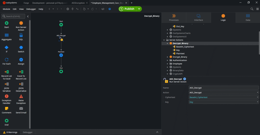The height and width of the screenshot is (135, 260).
Task: Click the search magnifier icon top right
Action: coord(252,9)
